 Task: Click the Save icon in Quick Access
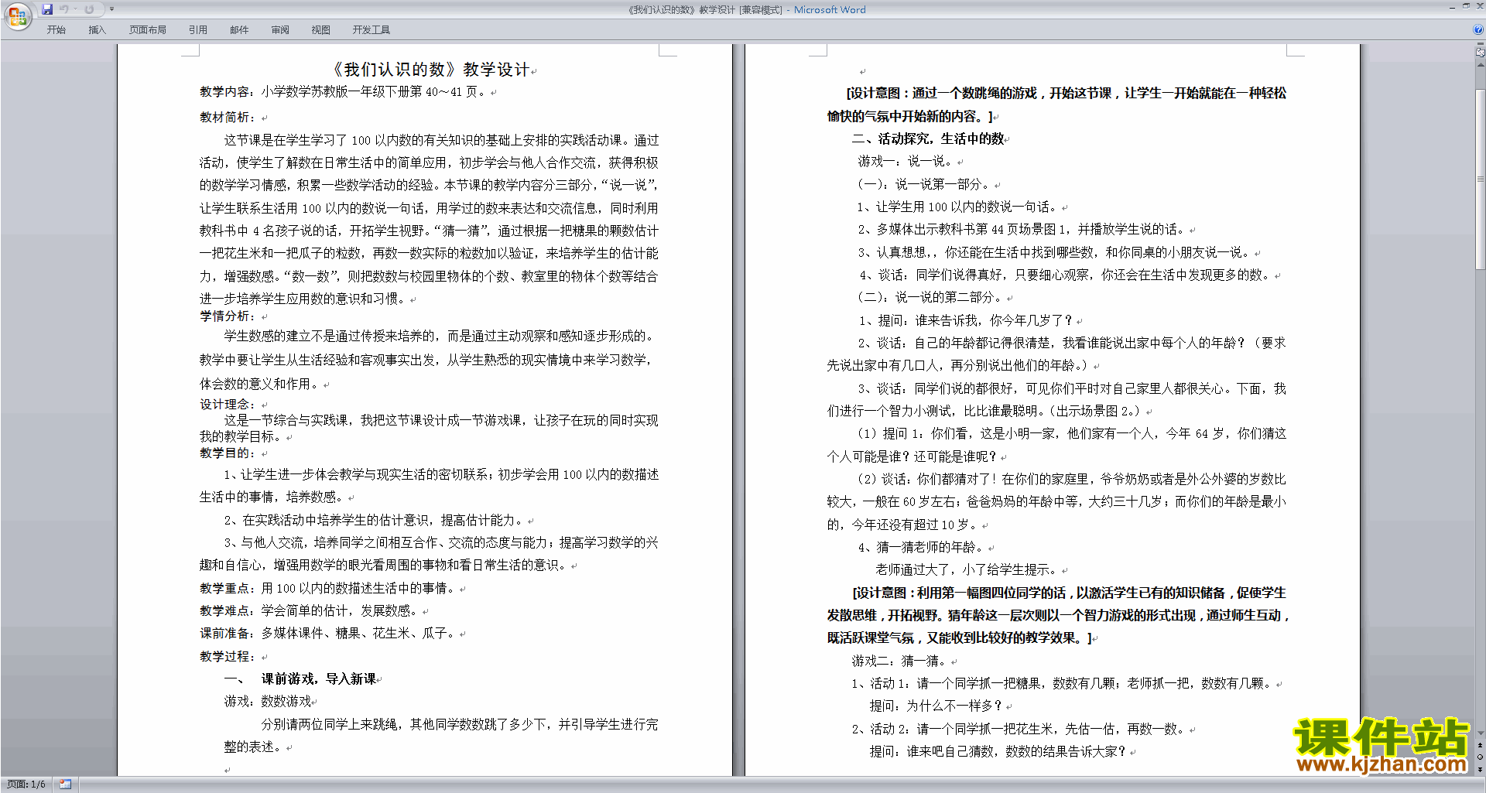47,9
